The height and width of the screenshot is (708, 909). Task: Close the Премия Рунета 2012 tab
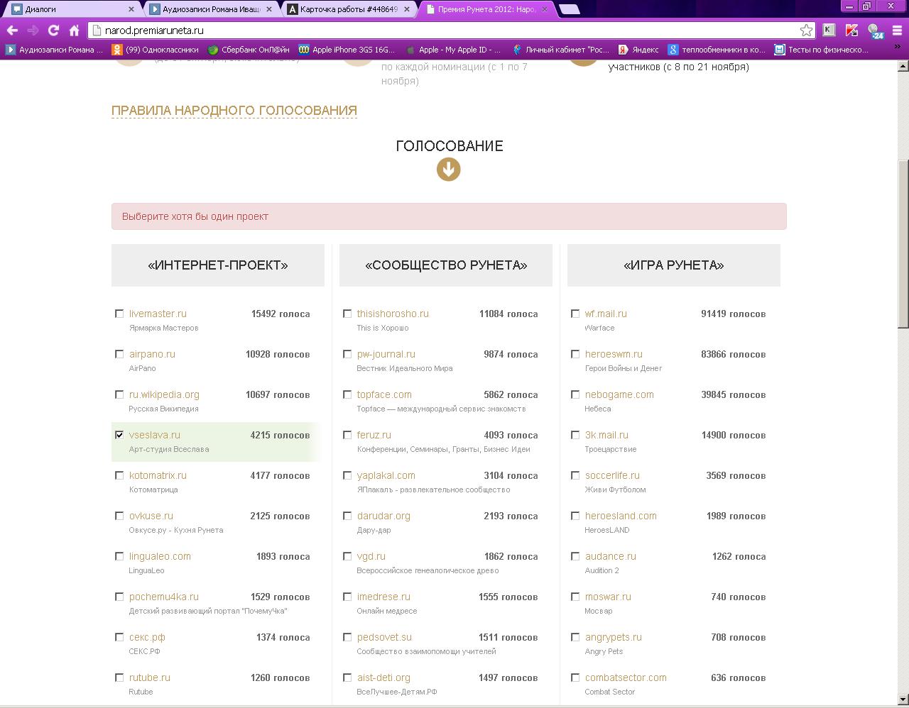(545, 9)
